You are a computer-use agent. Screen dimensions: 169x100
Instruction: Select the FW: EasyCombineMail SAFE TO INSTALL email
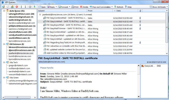(x=67, y=18)
